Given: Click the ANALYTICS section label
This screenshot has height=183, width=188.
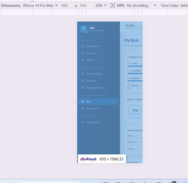Looking at the screenshot, I should click(x=87, y=116).
